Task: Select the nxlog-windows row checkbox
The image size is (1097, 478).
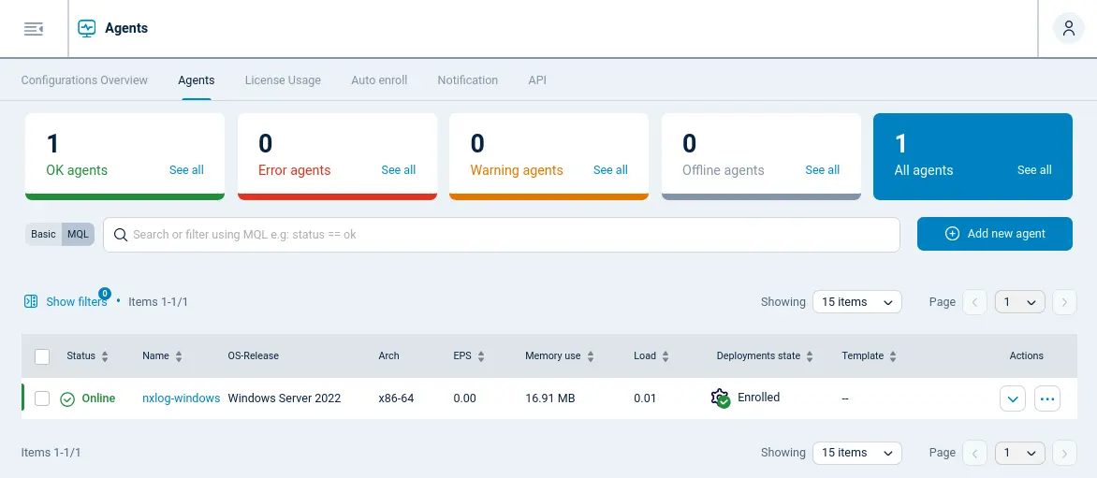Action: click(42, 398)
